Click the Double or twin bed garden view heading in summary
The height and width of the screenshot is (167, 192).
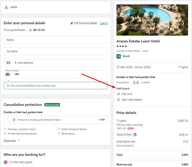tap(136, 77)
